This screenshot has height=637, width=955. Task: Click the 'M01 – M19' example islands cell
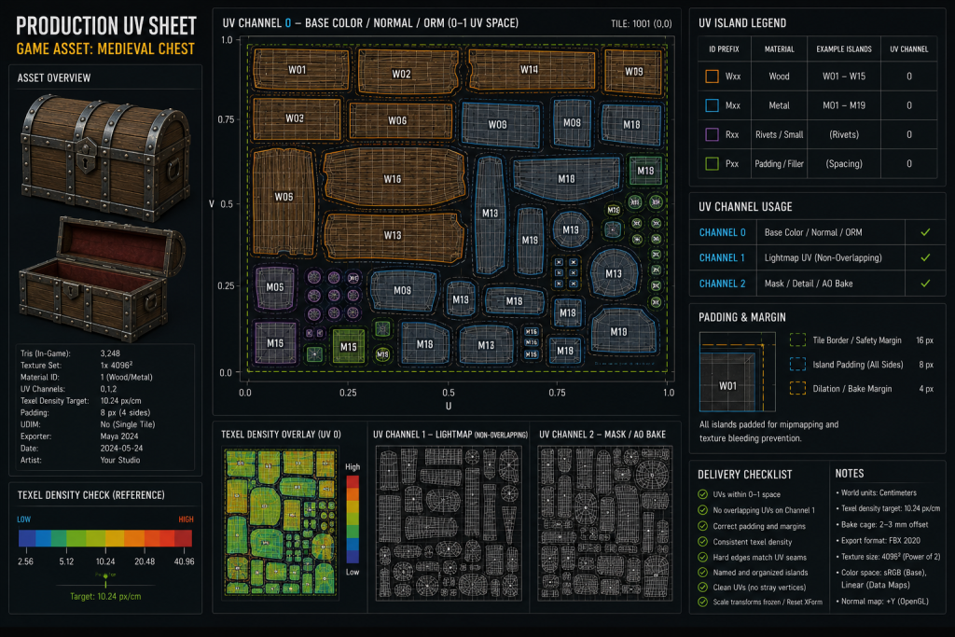coord(843,105)
